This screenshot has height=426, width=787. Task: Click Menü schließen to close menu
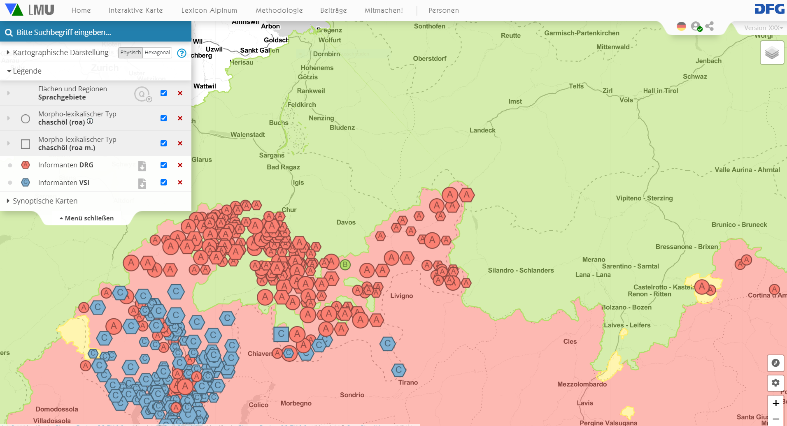[87, 218]
